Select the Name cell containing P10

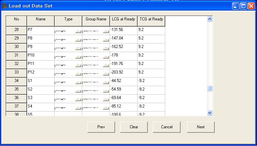coord(40,55)
